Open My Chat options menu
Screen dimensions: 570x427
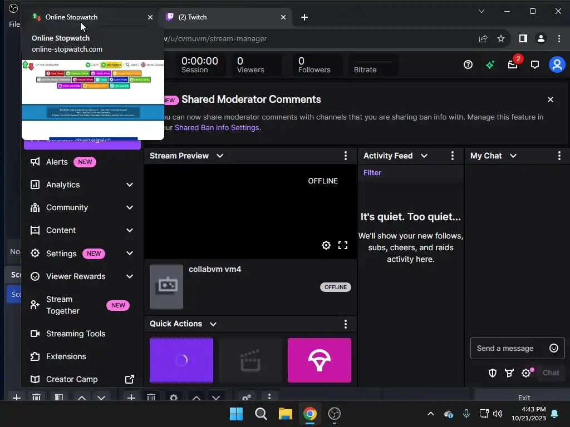(x=559, y=156)
